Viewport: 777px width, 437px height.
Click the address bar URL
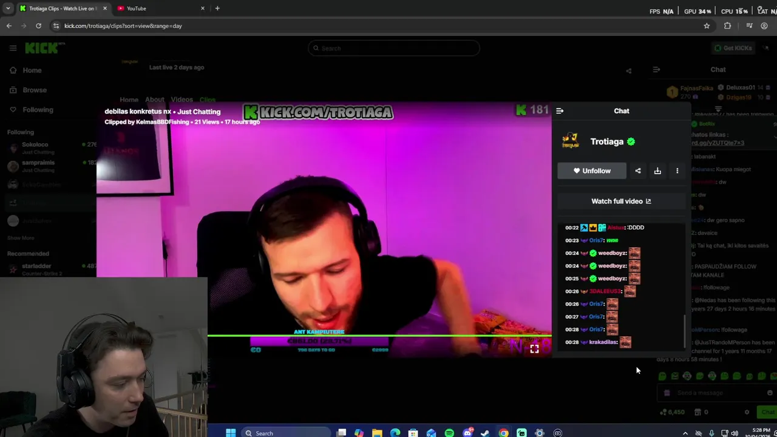123,26
